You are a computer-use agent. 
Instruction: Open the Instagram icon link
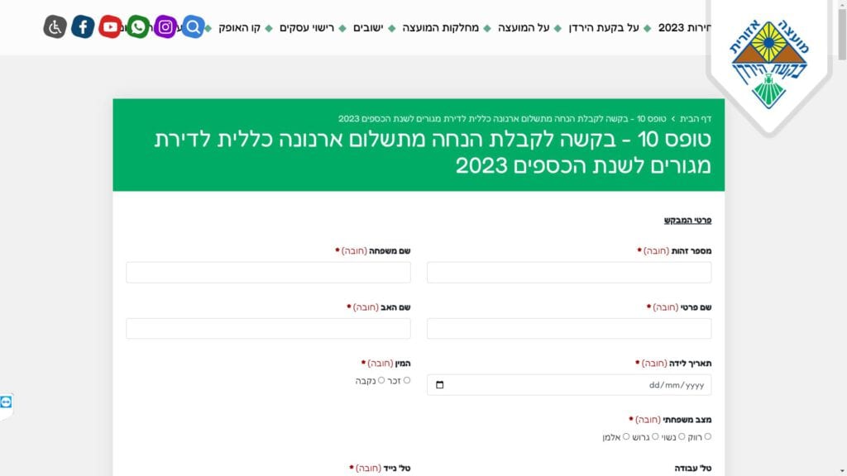(x=165, y=27)
